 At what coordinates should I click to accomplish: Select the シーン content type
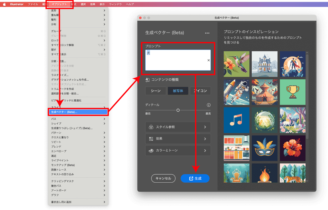click(156, 91)
